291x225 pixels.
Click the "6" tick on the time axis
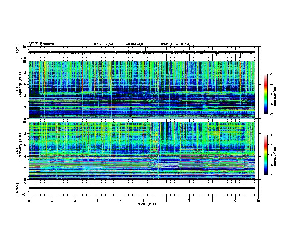pyautogui.click(x=167, y=201)
